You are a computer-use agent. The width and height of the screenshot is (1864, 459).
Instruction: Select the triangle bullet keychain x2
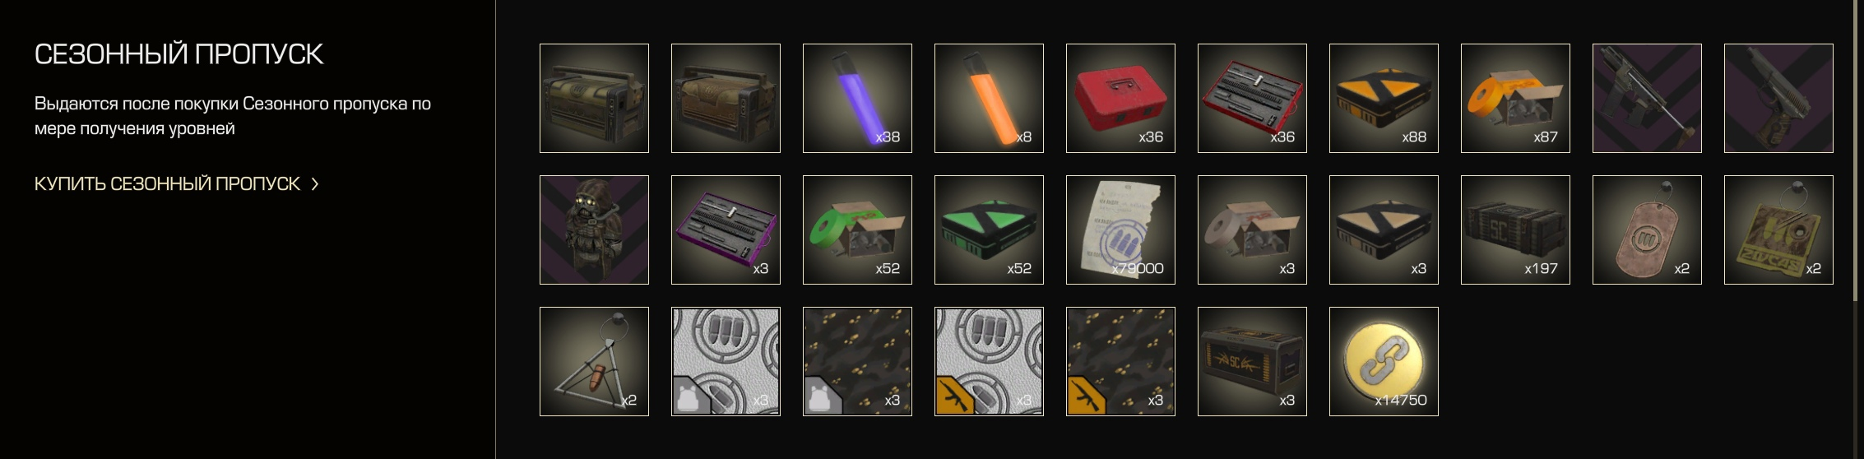click(594, 361)
